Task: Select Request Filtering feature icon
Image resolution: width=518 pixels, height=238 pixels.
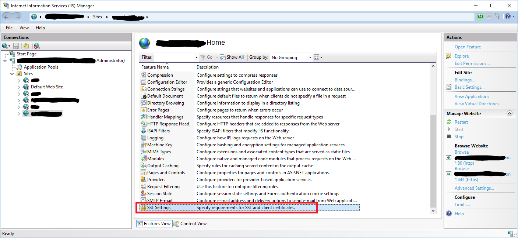Action: [x=144, y=187]
